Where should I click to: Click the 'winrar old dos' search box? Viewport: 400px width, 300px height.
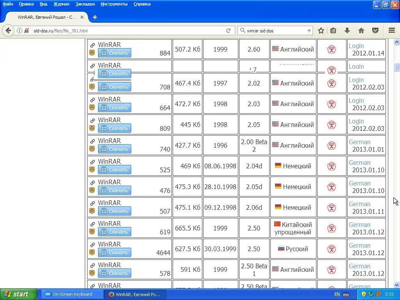click(275, 30)
